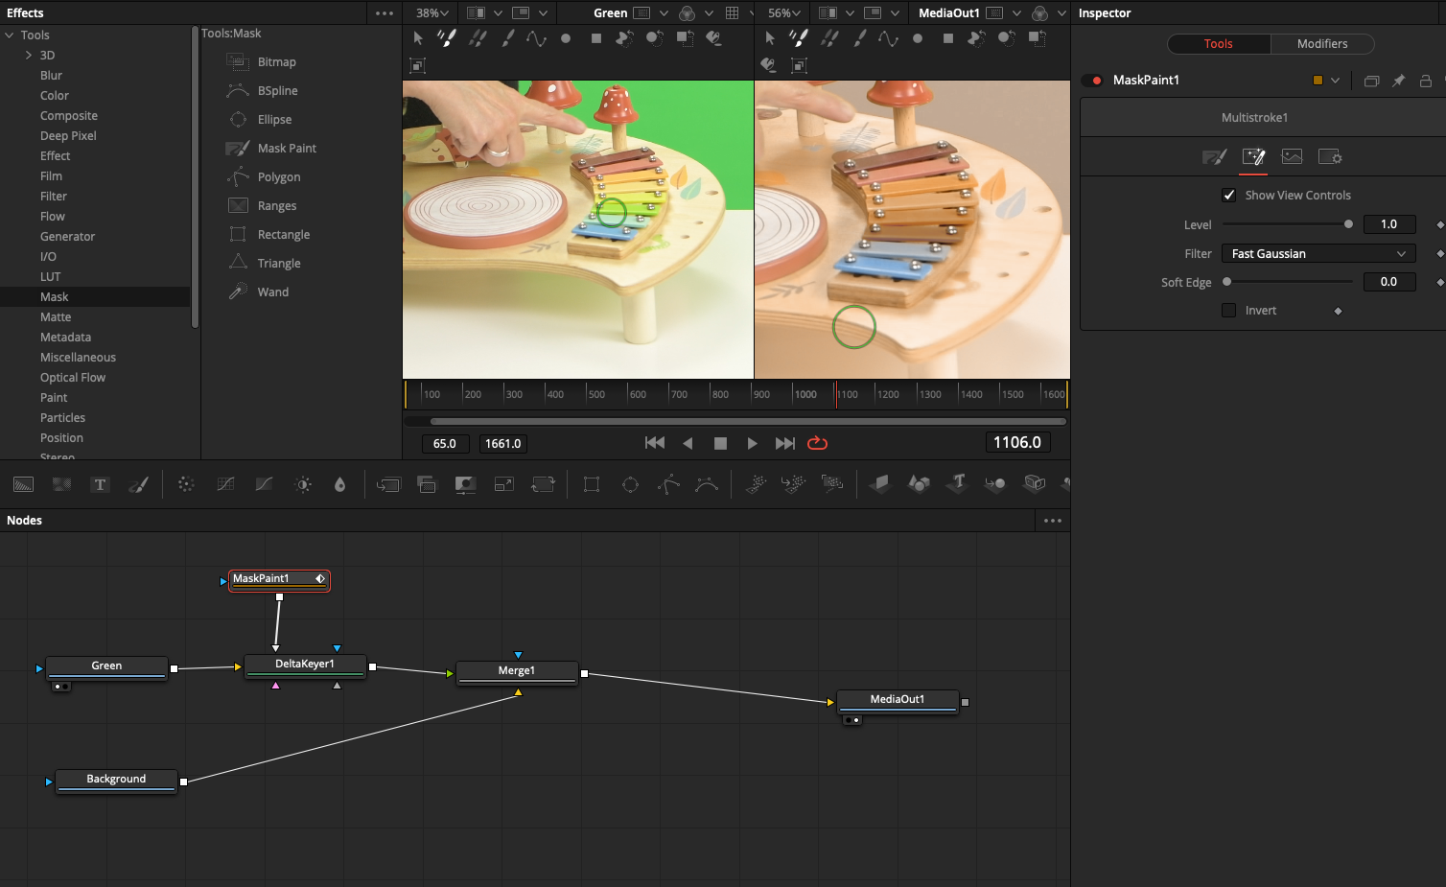This screenshot has width=1446, height=887.
Task: Open Brush Controls tab in Inspector
Action: pos(1214,157)
